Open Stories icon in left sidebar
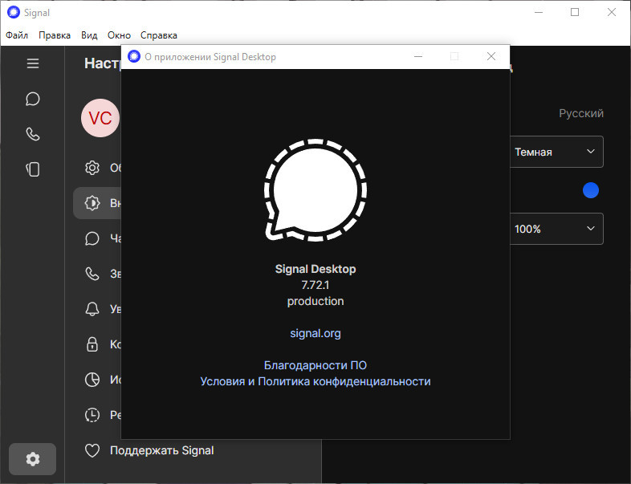The image size is (631, 484). pos(33,169)
